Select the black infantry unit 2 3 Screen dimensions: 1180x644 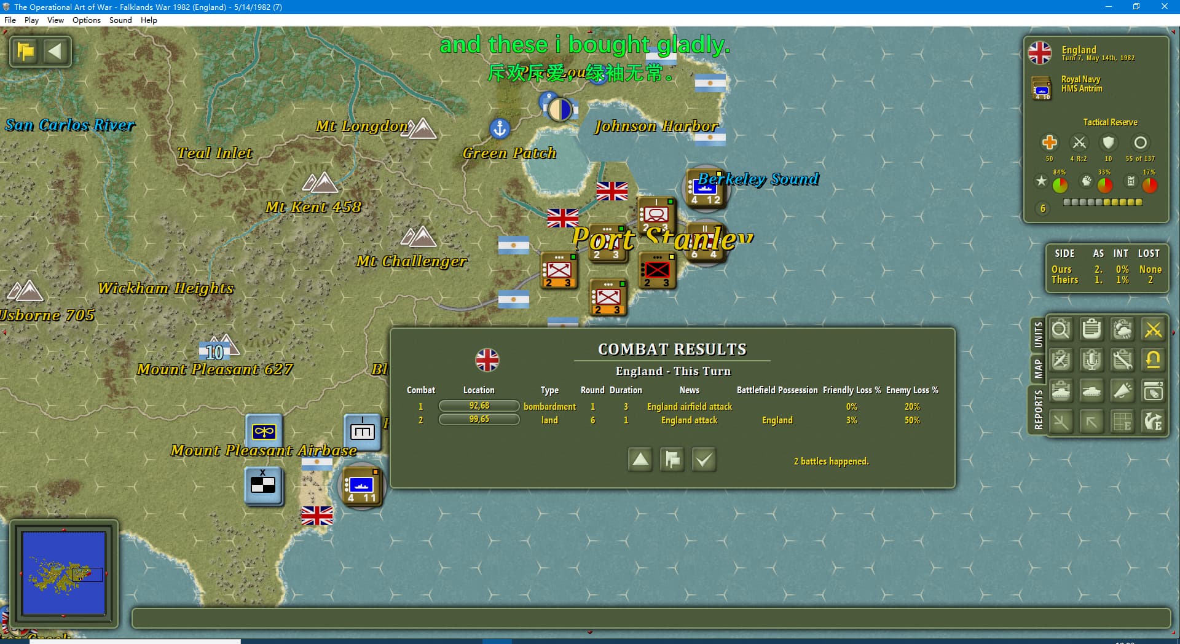657,270
